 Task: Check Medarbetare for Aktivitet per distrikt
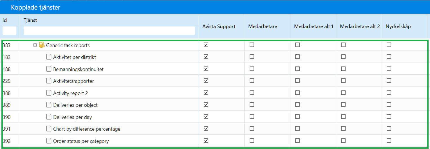pyautogui.click(x=252, y=57)
